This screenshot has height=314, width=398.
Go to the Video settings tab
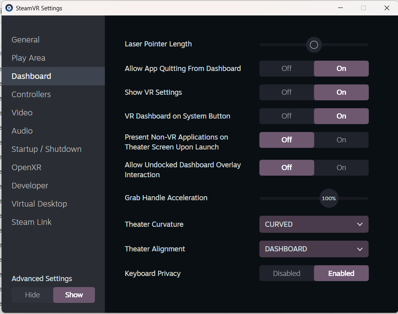click(53, 113)
